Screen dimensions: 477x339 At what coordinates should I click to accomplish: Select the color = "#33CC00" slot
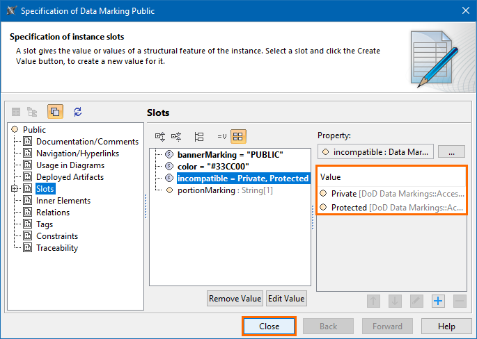[212, 167]
